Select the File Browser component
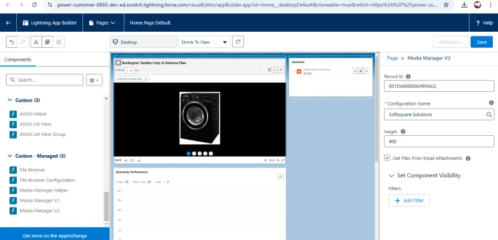This screenshot has width=498, height=240. tap(32, 170)
